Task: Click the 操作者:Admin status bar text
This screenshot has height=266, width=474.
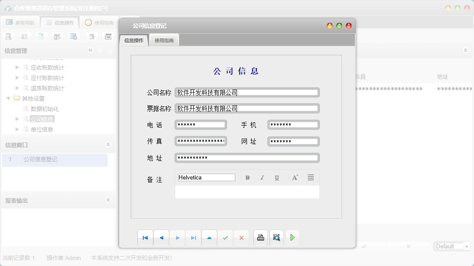Action: point(64,258)
